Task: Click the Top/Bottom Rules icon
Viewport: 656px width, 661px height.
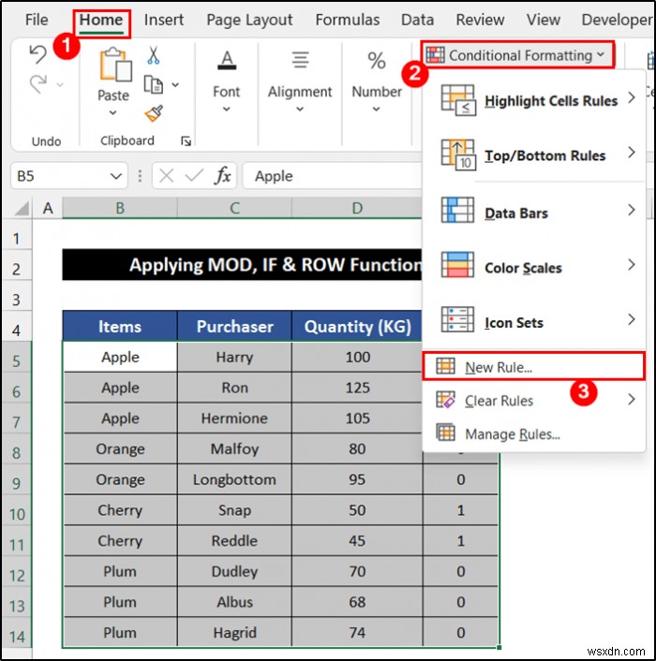Action: coord(458,154)
